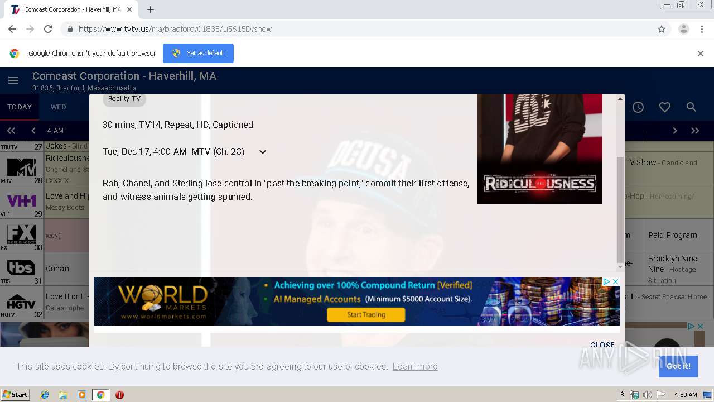
Task: Open the hamburger navigation menu
Action: [13, 81]
